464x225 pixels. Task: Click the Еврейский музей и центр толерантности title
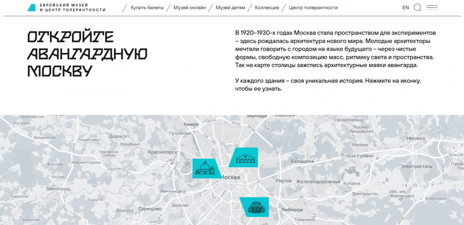click(x=72, y=8)
